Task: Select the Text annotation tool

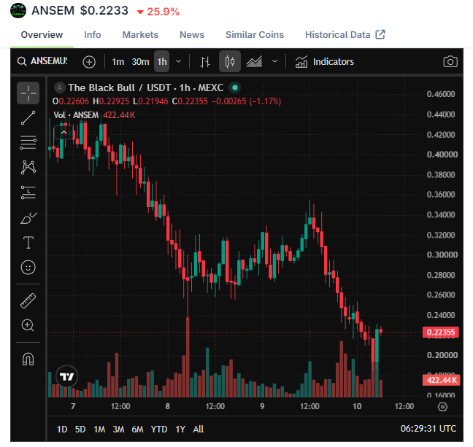Action: click(x=28, y=242)
